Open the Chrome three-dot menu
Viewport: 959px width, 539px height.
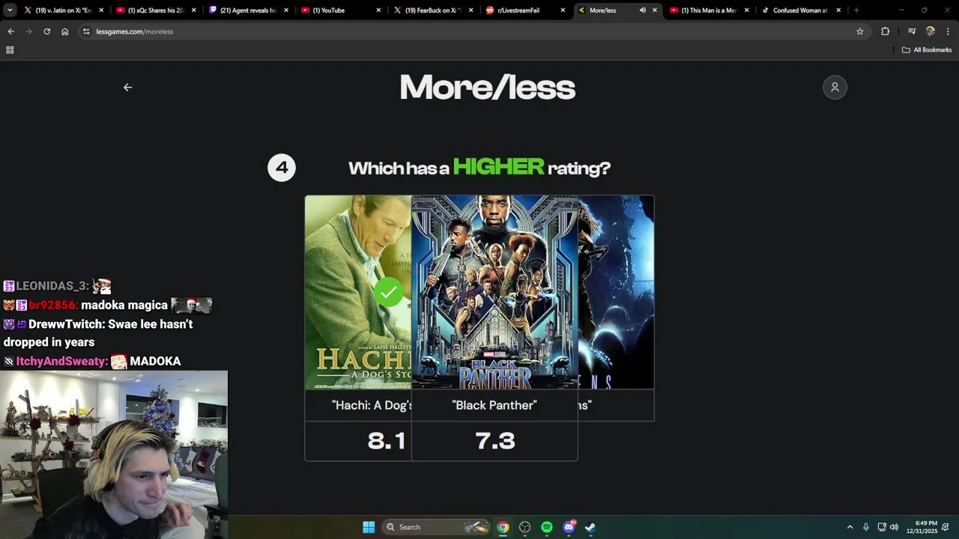click(x=948, y=31)
